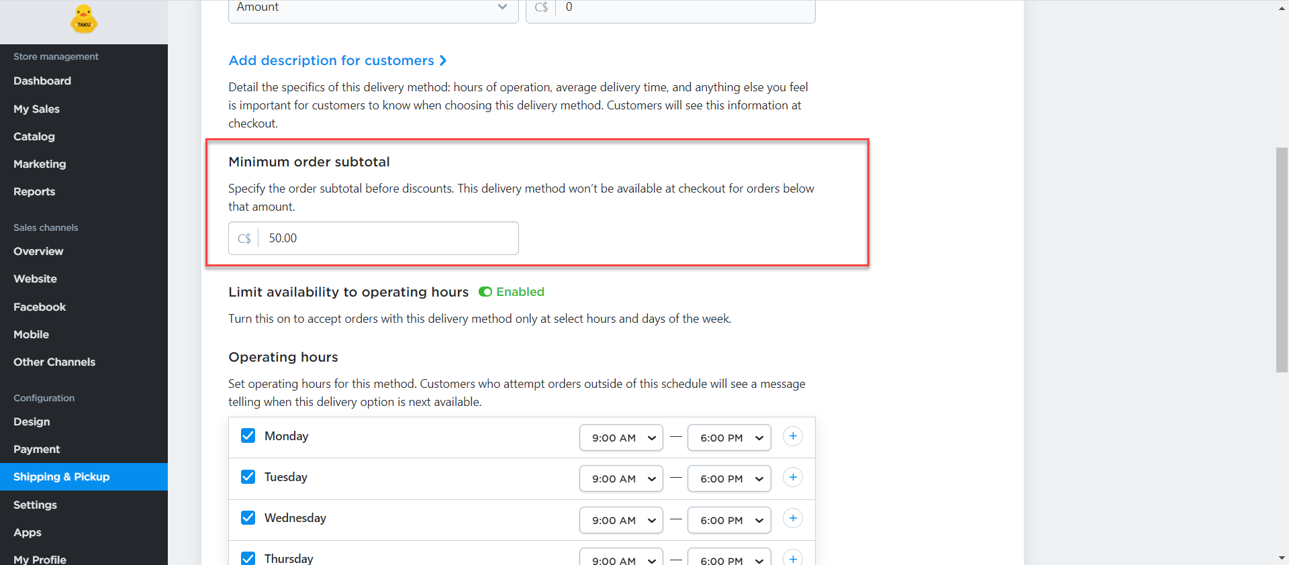Go to Shipping & Pickup section
The height and width of the screenshot is (565, 1289).
[x=61, y=476]
